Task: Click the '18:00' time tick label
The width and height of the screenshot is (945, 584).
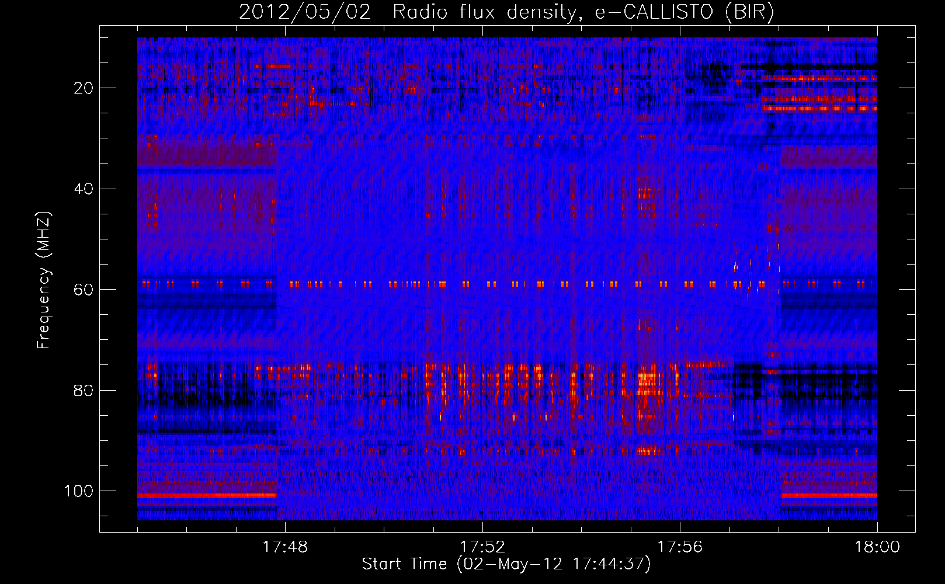Action: point(877,547)
